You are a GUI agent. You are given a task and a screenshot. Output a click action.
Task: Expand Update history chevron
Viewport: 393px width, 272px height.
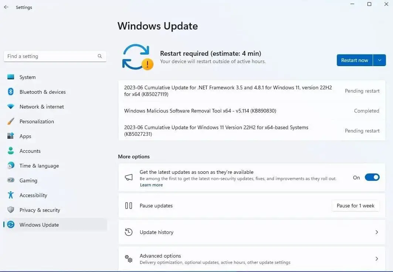coord(377,232)
